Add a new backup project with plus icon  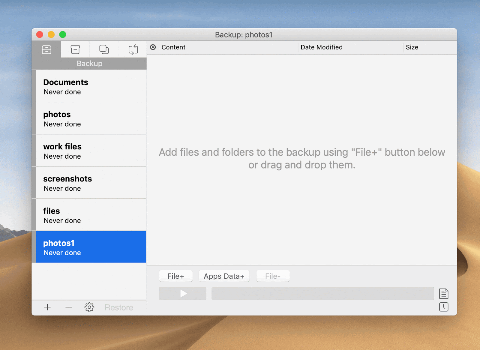click(47, 307)
